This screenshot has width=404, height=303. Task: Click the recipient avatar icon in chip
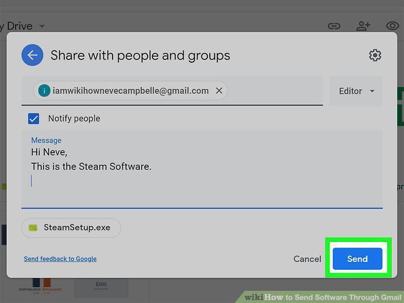click(x=44, y=90)
